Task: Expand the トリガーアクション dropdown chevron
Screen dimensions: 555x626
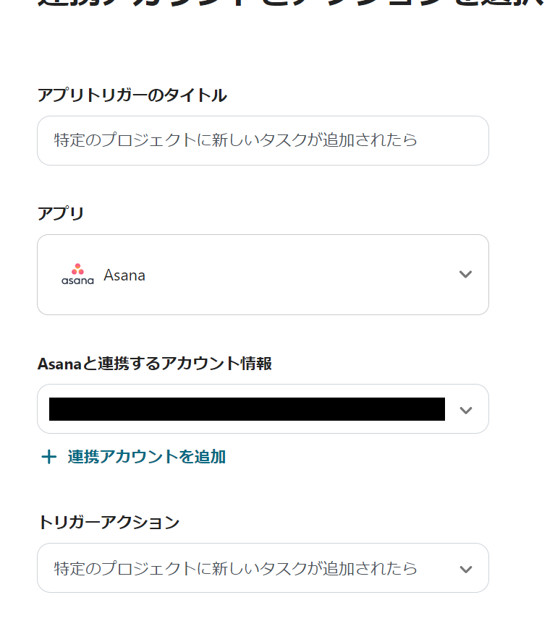Action: click(465, 569)
